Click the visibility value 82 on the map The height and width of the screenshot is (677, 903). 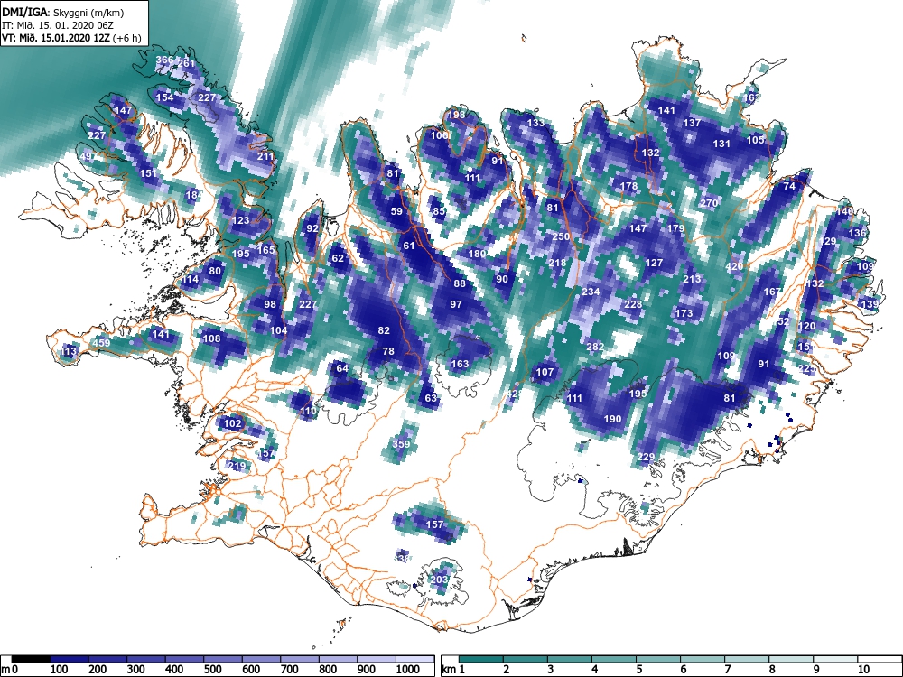pyautogui.click(x=384, y=330)
